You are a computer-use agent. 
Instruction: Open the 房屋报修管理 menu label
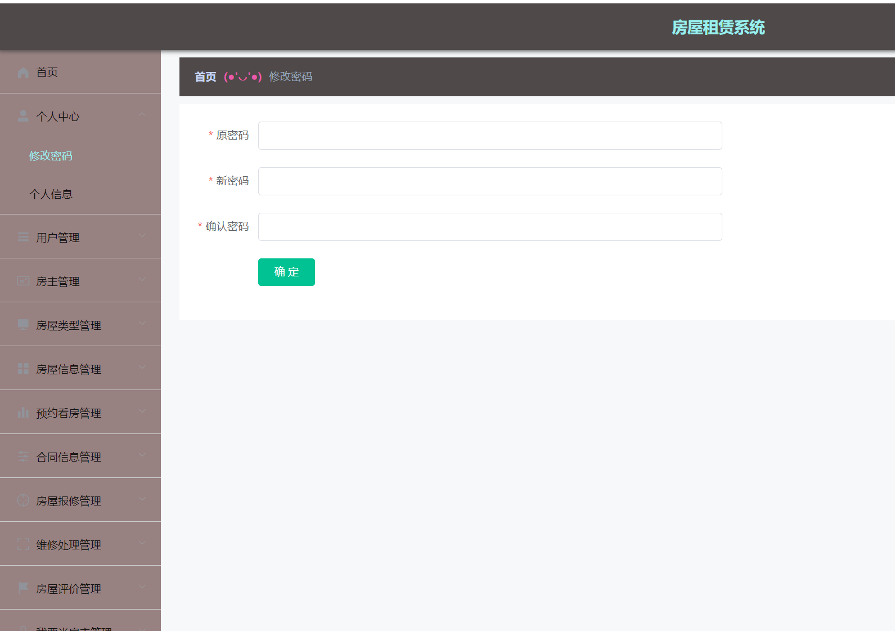coord(69,501)
